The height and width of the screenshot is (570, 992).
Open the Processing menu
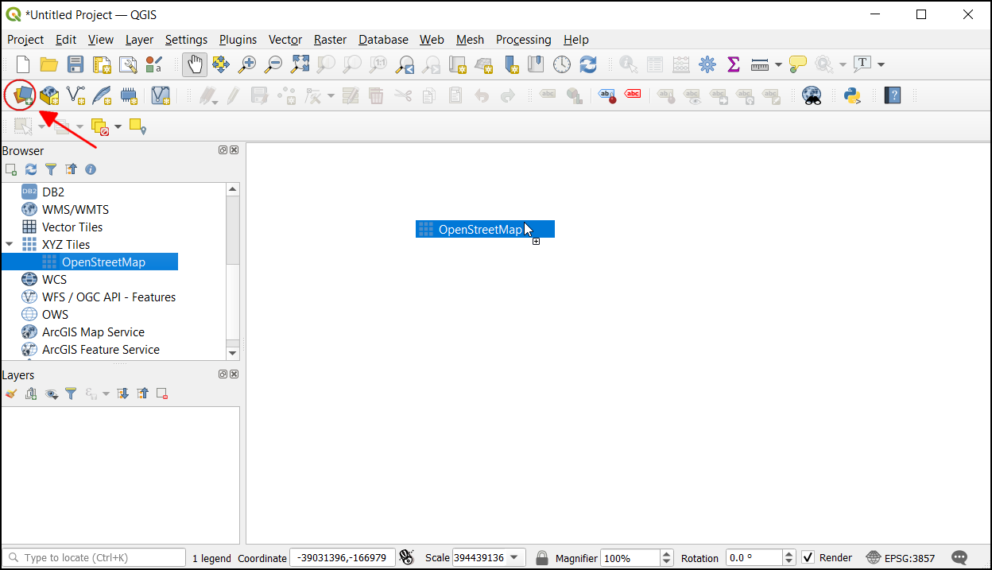523,40
